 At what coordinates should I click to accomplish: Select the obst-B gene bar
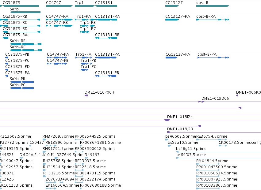(x=213, y=6)
